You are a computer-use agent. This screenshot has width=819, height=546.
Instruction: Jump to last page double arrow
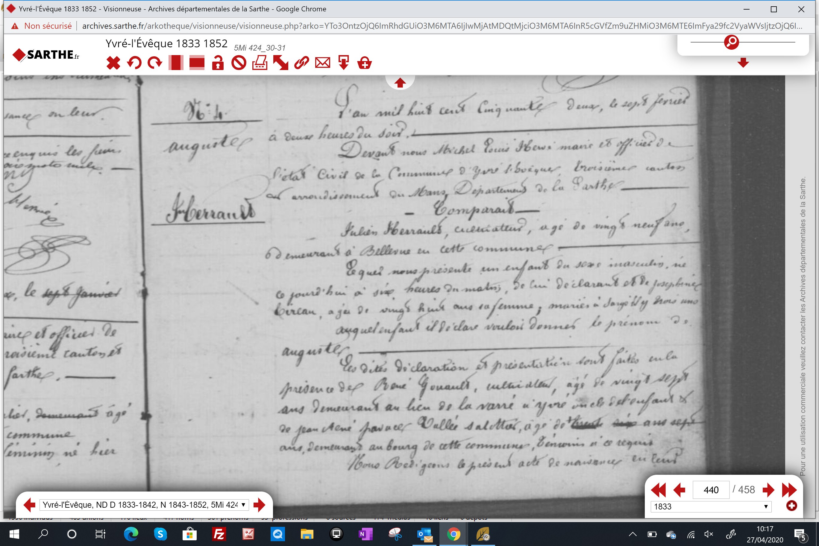point(789,490)
